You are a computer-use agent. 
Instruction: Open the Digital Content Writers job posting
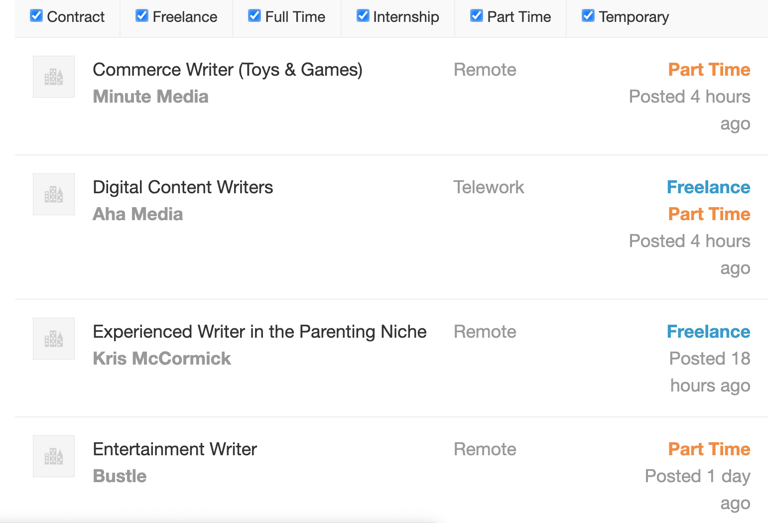[183, 187]
